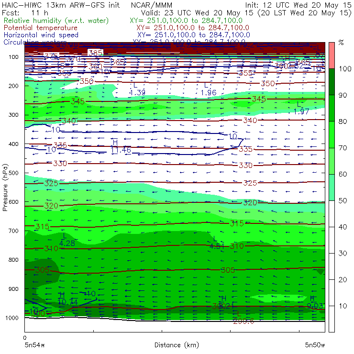Click the "%" unit above the colorbar
This screenshot has width=354, height=354.
[341, 43]
